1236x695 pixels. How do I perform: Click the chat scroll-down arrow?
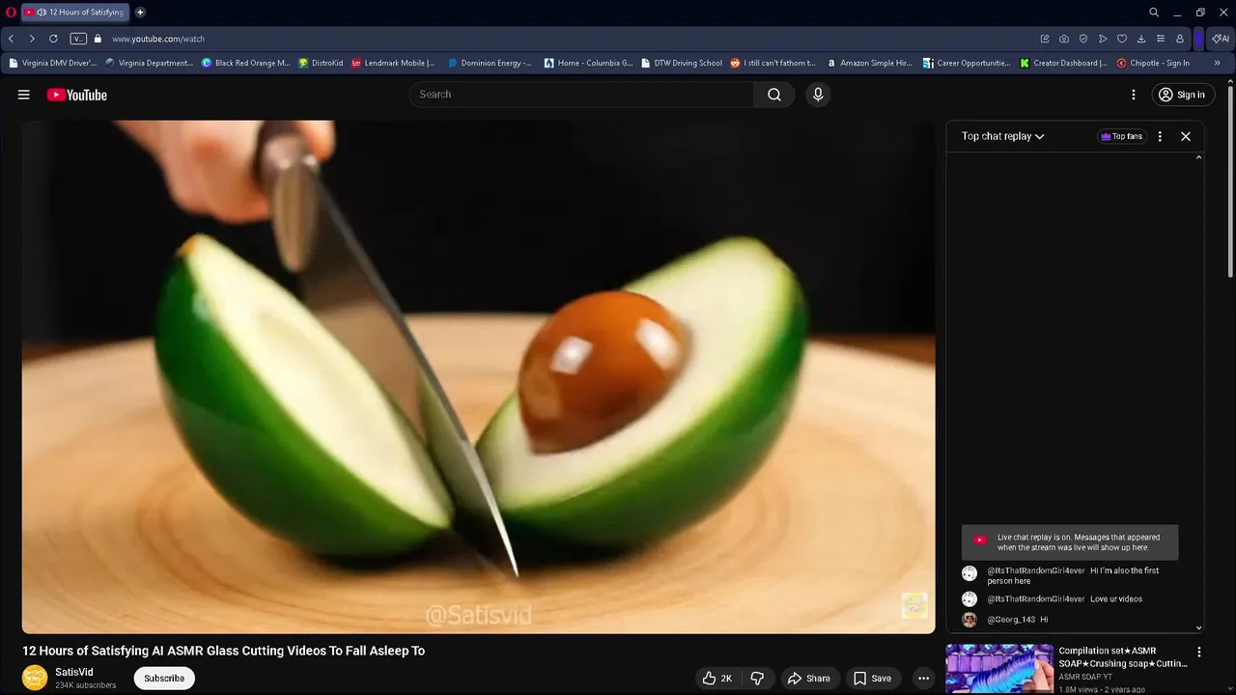tap(1198, 627)
